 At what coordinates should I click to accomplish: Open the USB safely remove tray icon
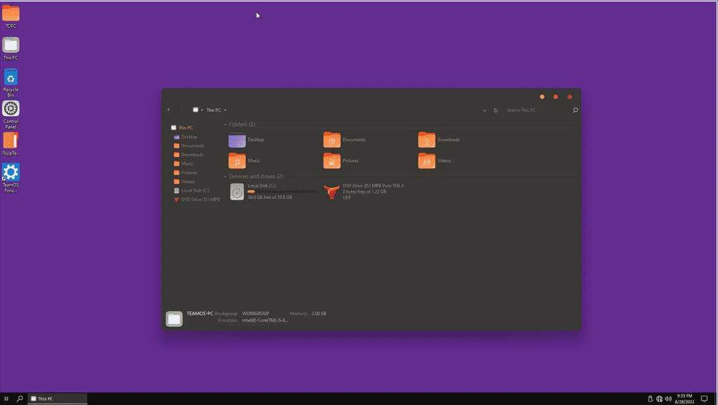(650, 399)
